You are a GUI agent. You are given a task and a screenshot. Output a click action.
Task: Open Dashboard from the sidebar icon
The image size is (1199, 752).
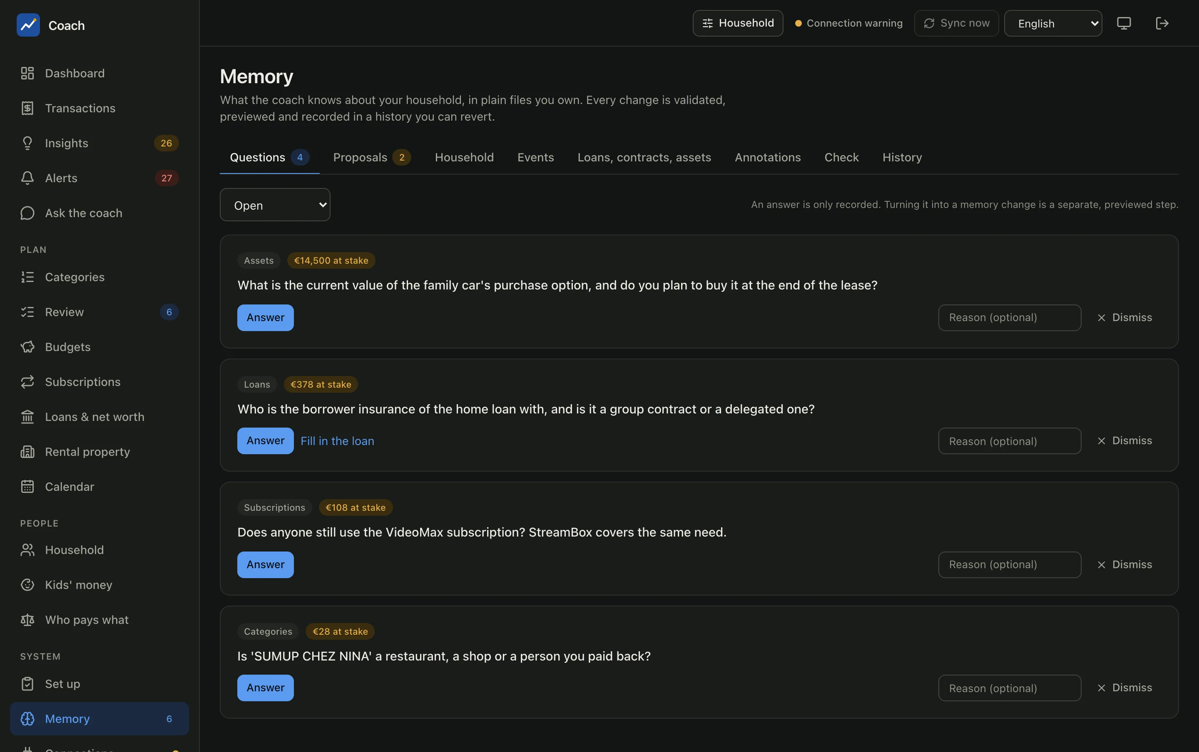(27, 73)
